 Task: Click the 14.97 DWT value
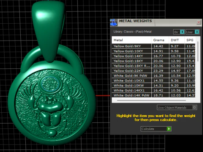(176, 71)
